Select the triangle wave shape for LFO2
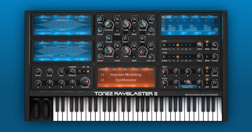The width and height of the screenshot is (252, 132). pyautogui.click(x=173, y=57)
